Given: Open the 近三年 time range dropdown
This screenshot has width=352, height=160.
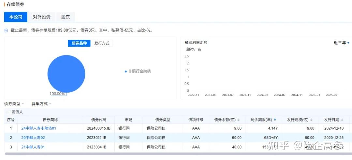Looking at the screenshot, I should tap(342, 43).
